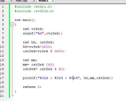Viewport: 126px width, 101px height.
Task: Click line number 9 in margin
Action: point(3,42)
